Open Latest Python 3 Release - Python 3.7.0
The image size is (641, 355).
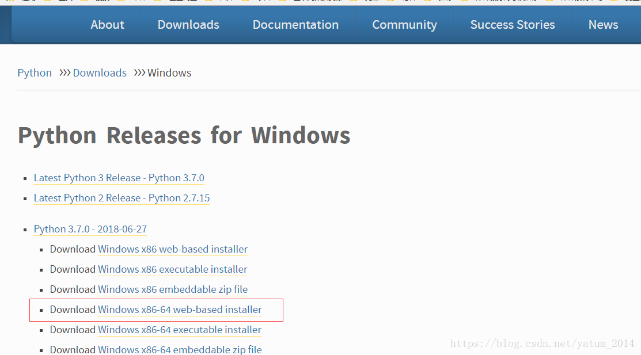(x=119, y=178)
